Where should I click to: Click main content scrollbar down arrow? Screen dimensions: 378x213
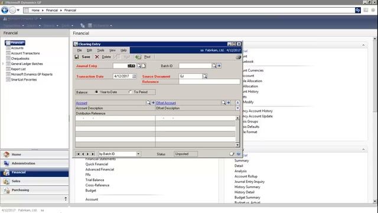point(375,201)
